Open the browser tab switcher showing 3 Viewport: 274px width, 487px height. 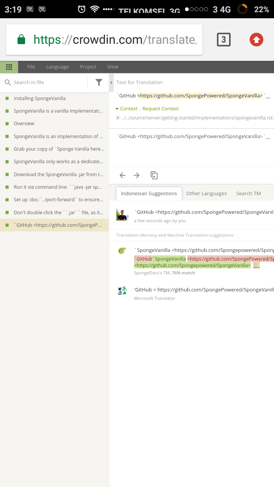click(x=224, y=40)
